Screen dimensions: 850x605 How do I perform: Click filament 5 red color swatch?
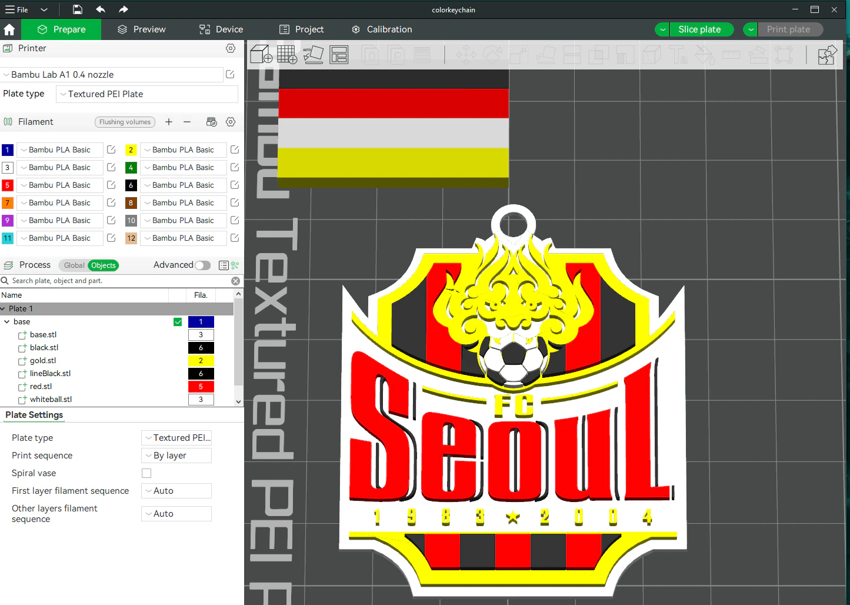tap(8, 185)
